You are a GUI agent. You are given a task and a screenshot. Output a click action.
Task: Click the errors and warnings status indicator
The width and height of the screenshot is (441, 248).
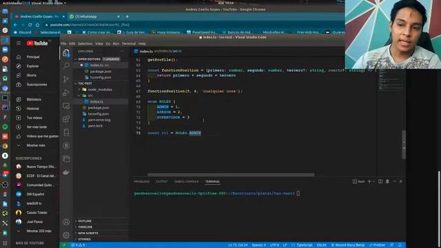click(x=78, y=245)
